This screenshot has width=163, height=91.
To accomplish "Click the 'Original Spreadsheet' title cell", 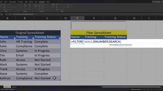I will pyautogui.click(x=30, y=33).
